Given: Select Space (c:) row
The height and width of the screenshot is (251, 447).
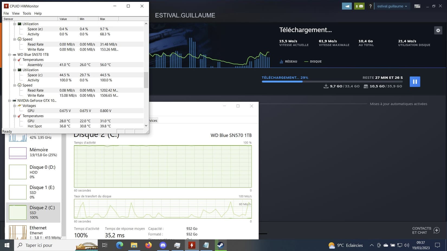Looking at the screenshot, I should (73, 75).
